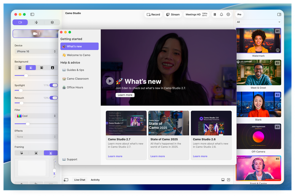Select the Watermark scene thumbnail
The height and width of the screenshot is (196, 295).
tap(258, 40)
